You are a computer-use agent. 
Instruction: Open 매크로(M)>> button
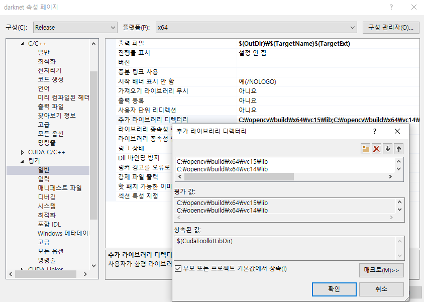click(x=381, y=270)
